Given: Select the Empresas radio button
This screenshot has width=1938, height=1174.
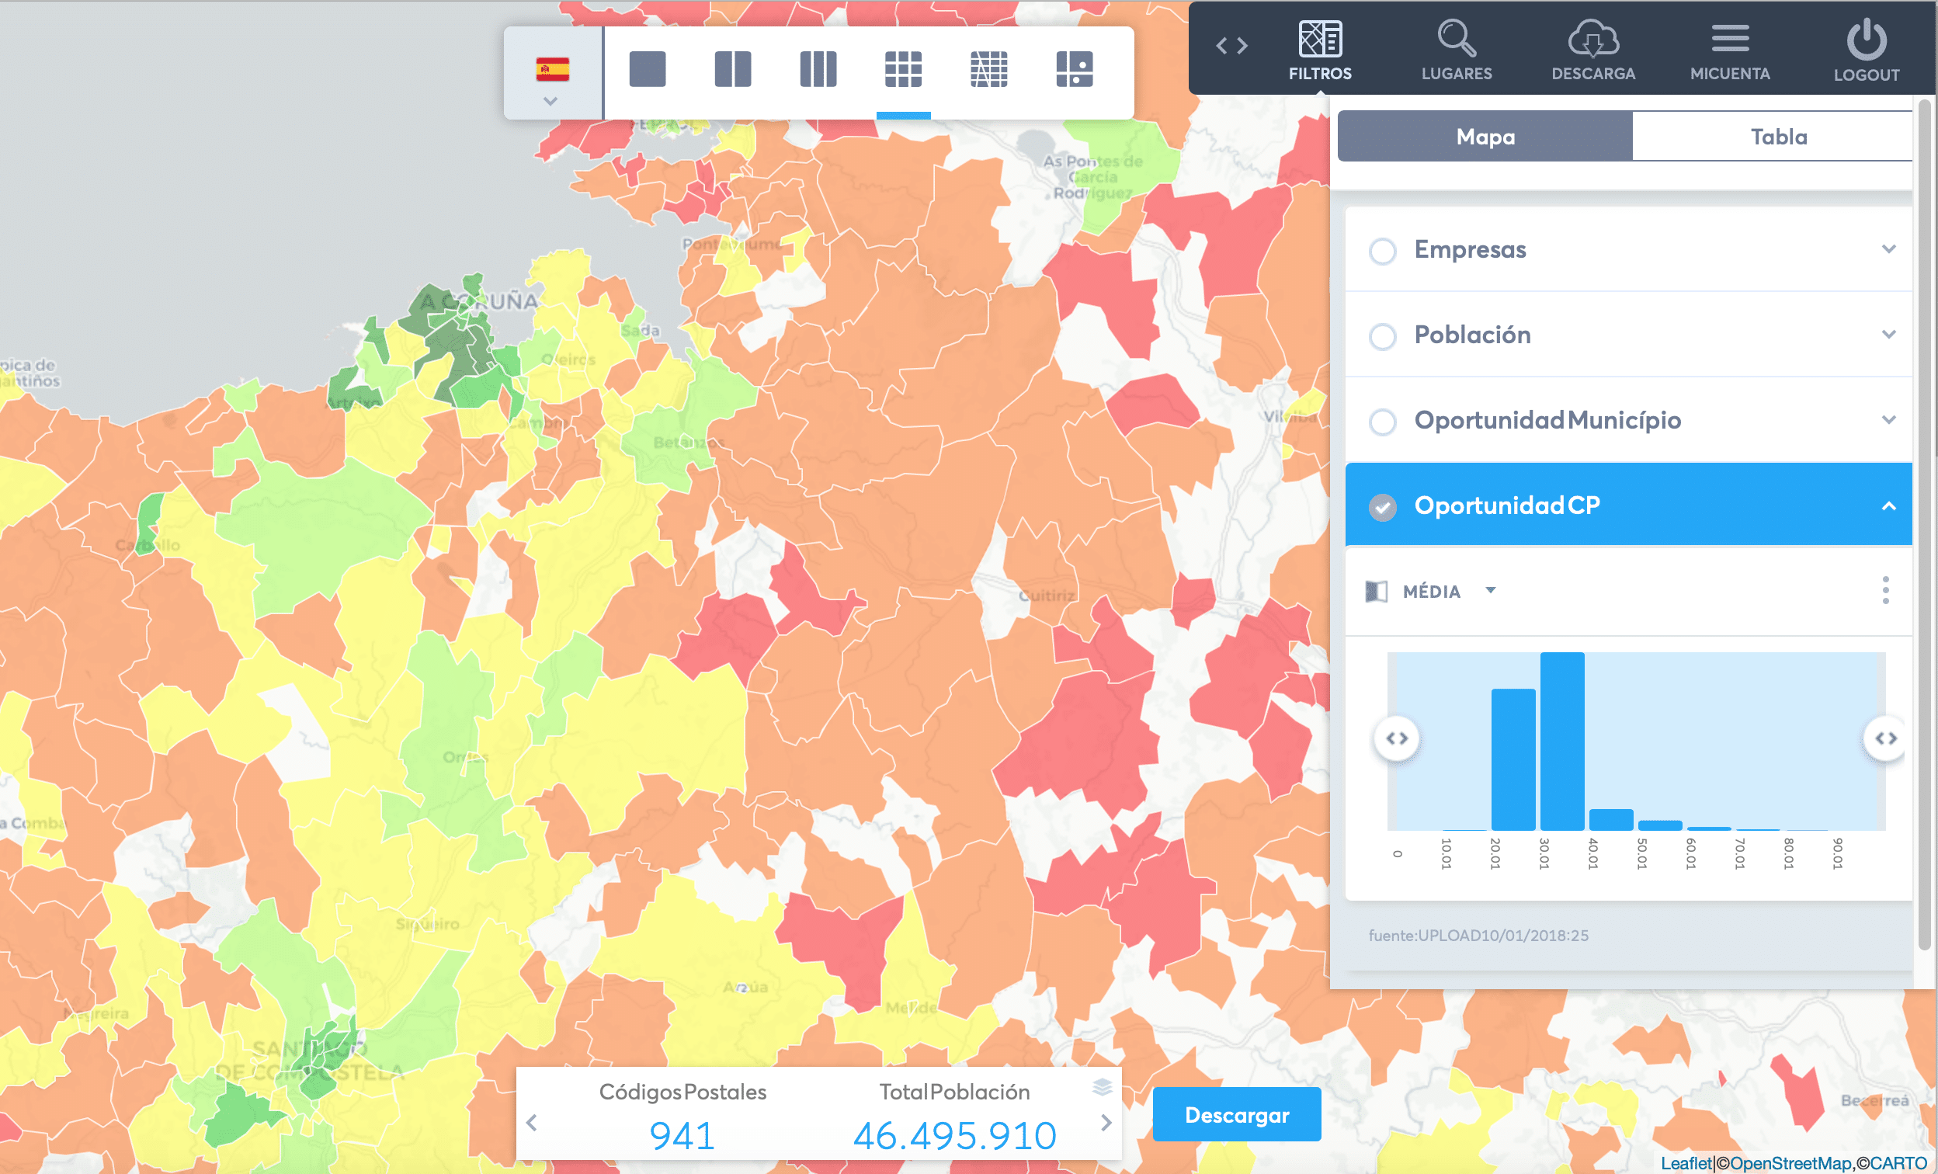Looking at the screenshot, I should point(1382,251).
